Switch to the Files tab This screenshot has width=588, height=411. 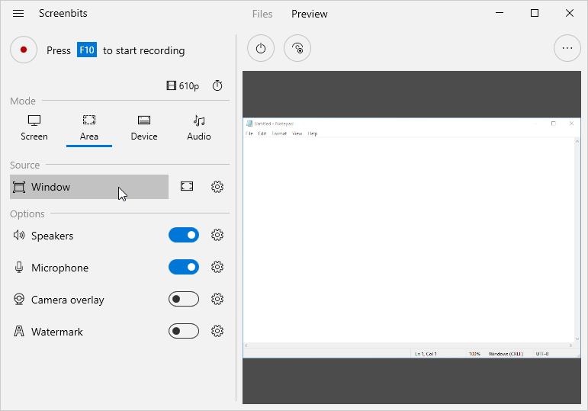[x=262, y=14]
